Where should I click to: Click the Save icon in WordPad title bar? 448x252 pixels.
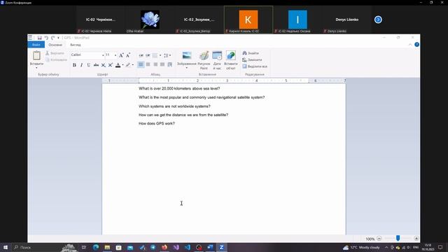pyautogui.click(x=39, y=38)
